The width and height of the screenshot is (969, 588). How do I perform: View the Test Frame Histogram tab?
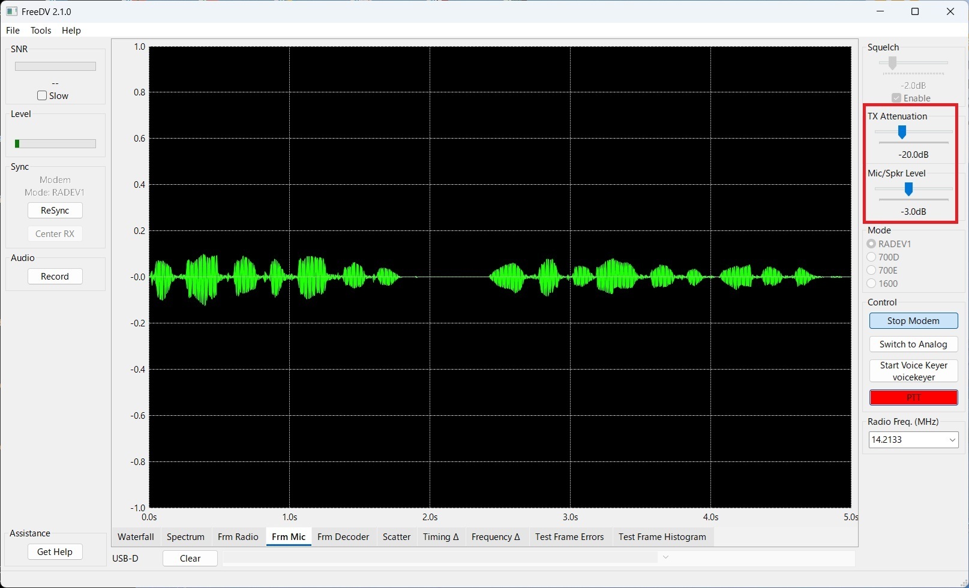pos(662,537)
